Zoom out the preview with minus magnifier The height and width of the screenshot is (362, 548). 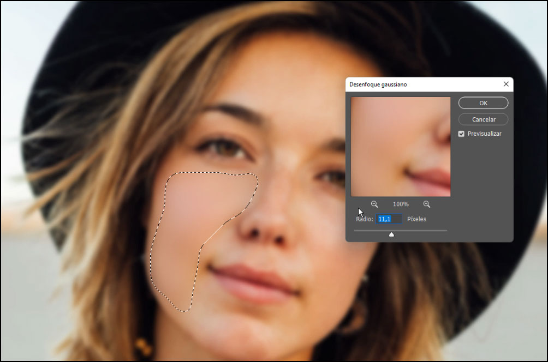[374, 204]
